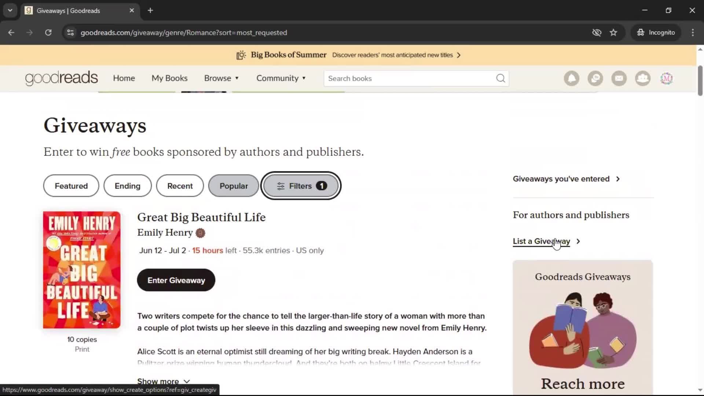The height and width of the screenshot is (396, 704).
Task: Click the Enter Giveaway button
Action: (176, 280)
